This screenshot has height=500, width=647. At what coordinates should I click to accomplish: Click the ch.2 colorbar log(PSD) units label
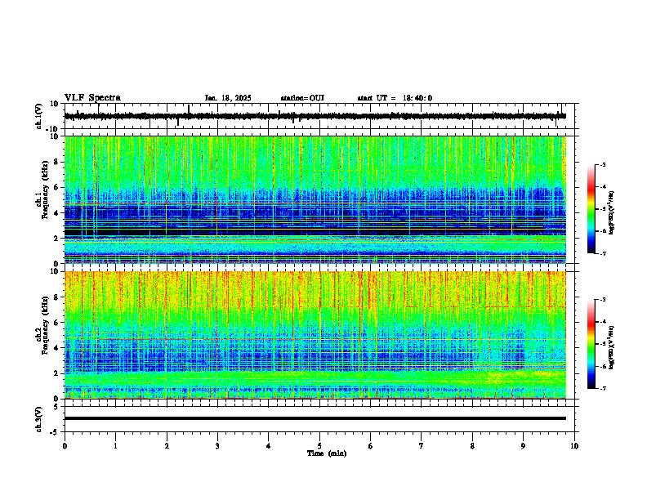tap(611, 347)
